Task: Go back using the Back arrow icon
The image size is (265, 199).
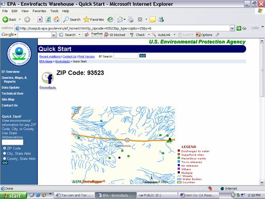Action: [5, 19]
